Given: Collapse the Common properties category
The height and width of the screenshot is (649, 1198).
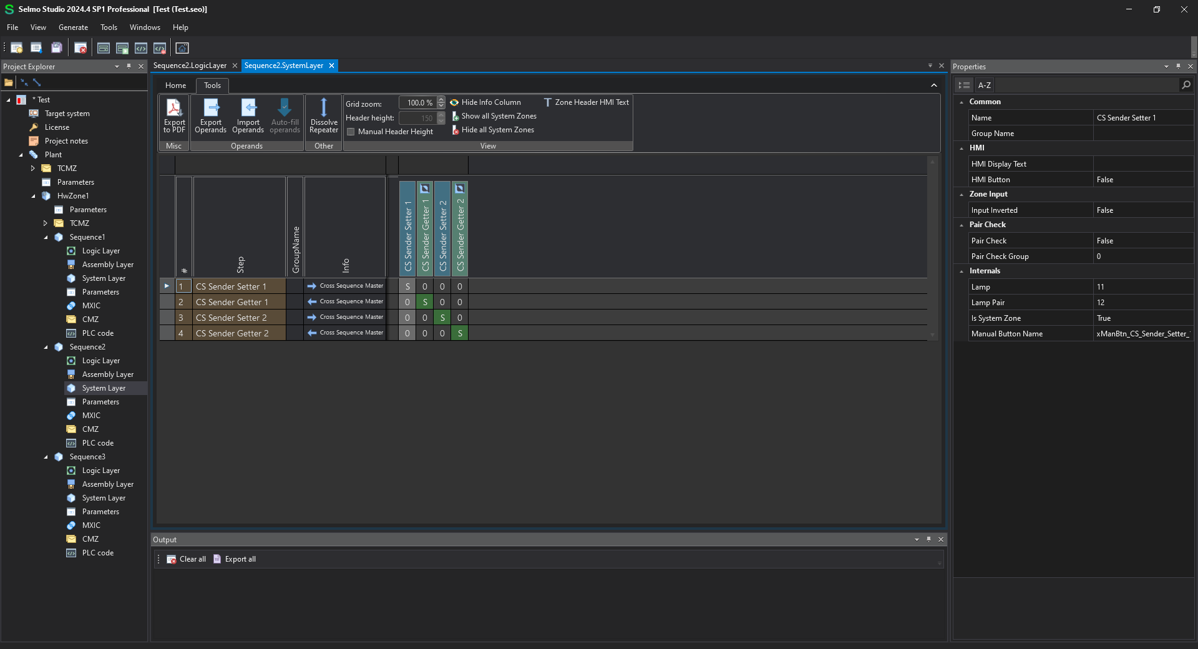Looking at the screenshot, I should pyautogui.click(x=962, y=102).
